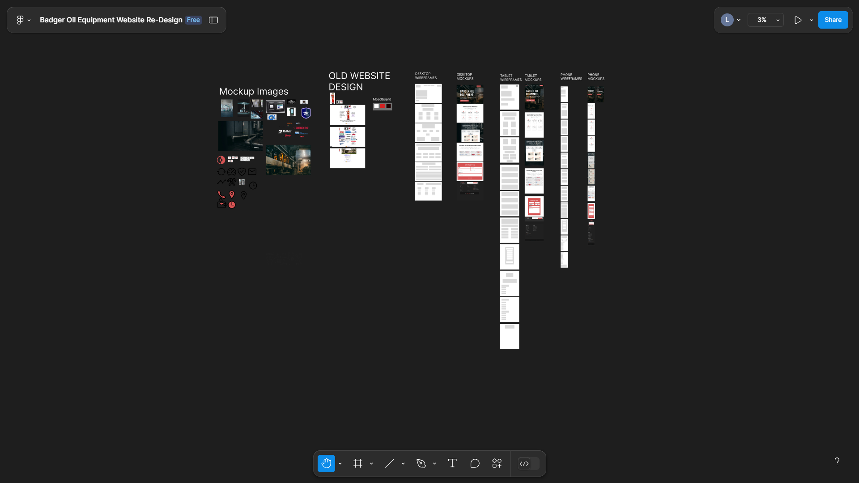
Task: Expand present options chevron next to Play
Action: point(812,20)
